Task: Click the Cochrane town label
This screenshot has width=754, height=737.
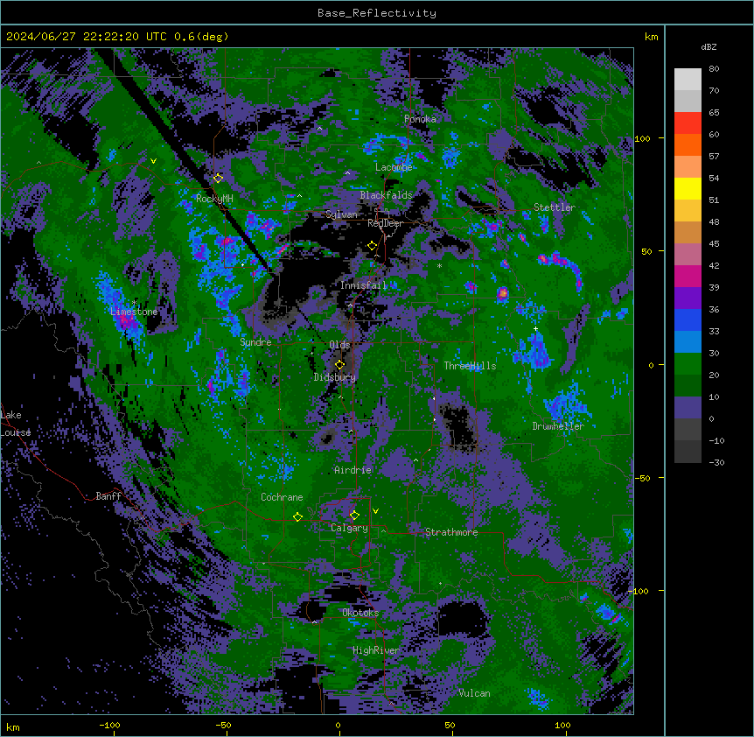Action: 282,497
